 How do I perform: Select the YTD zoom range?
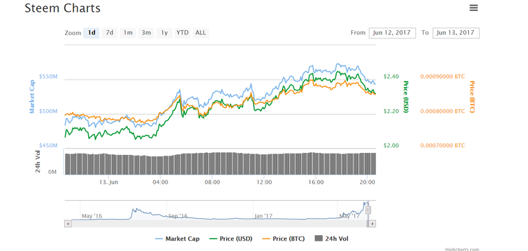[x=182, y=33]
